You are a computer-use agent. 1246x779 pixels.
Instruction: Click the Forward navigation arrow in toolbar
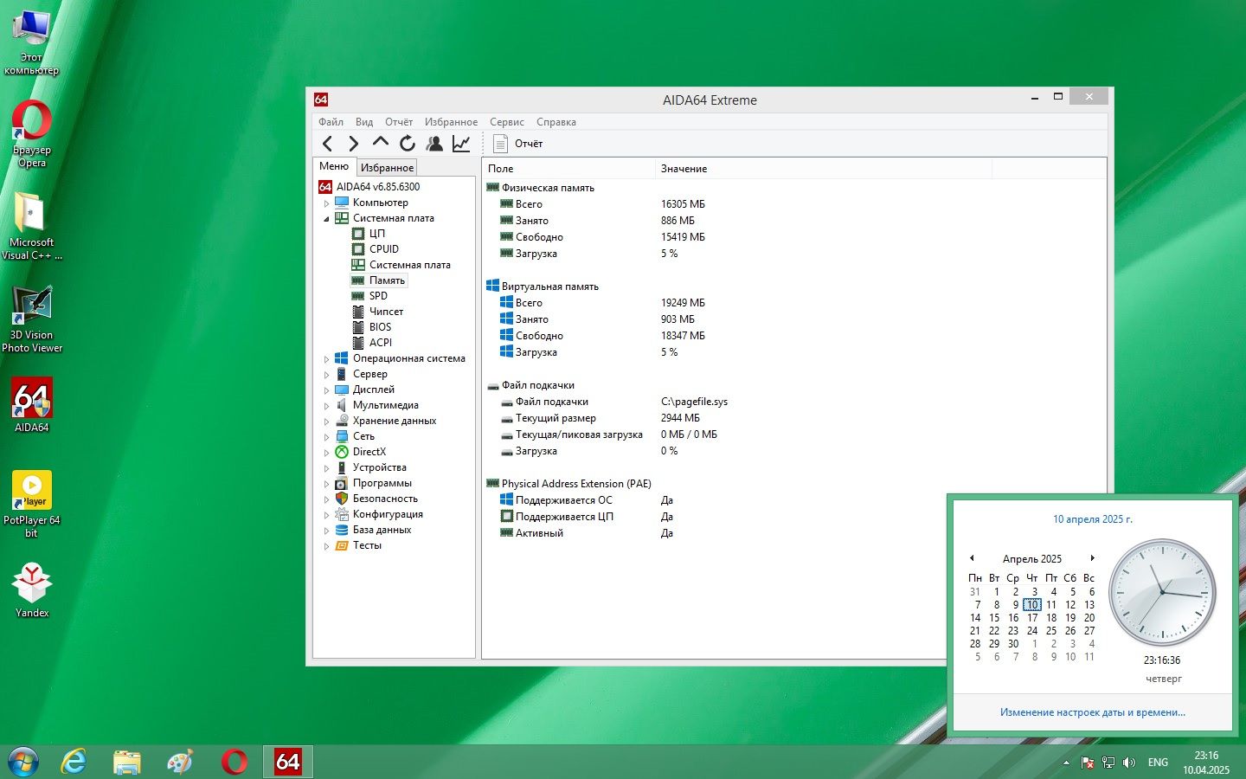tap(353, 144)
